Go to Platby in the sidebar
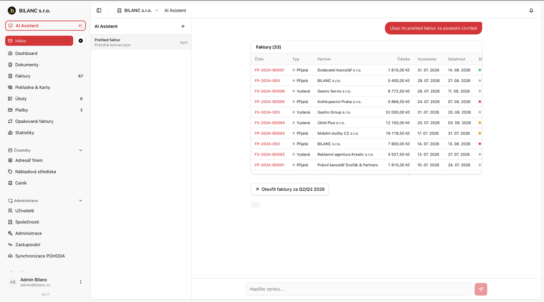 (x=46, y=110)
